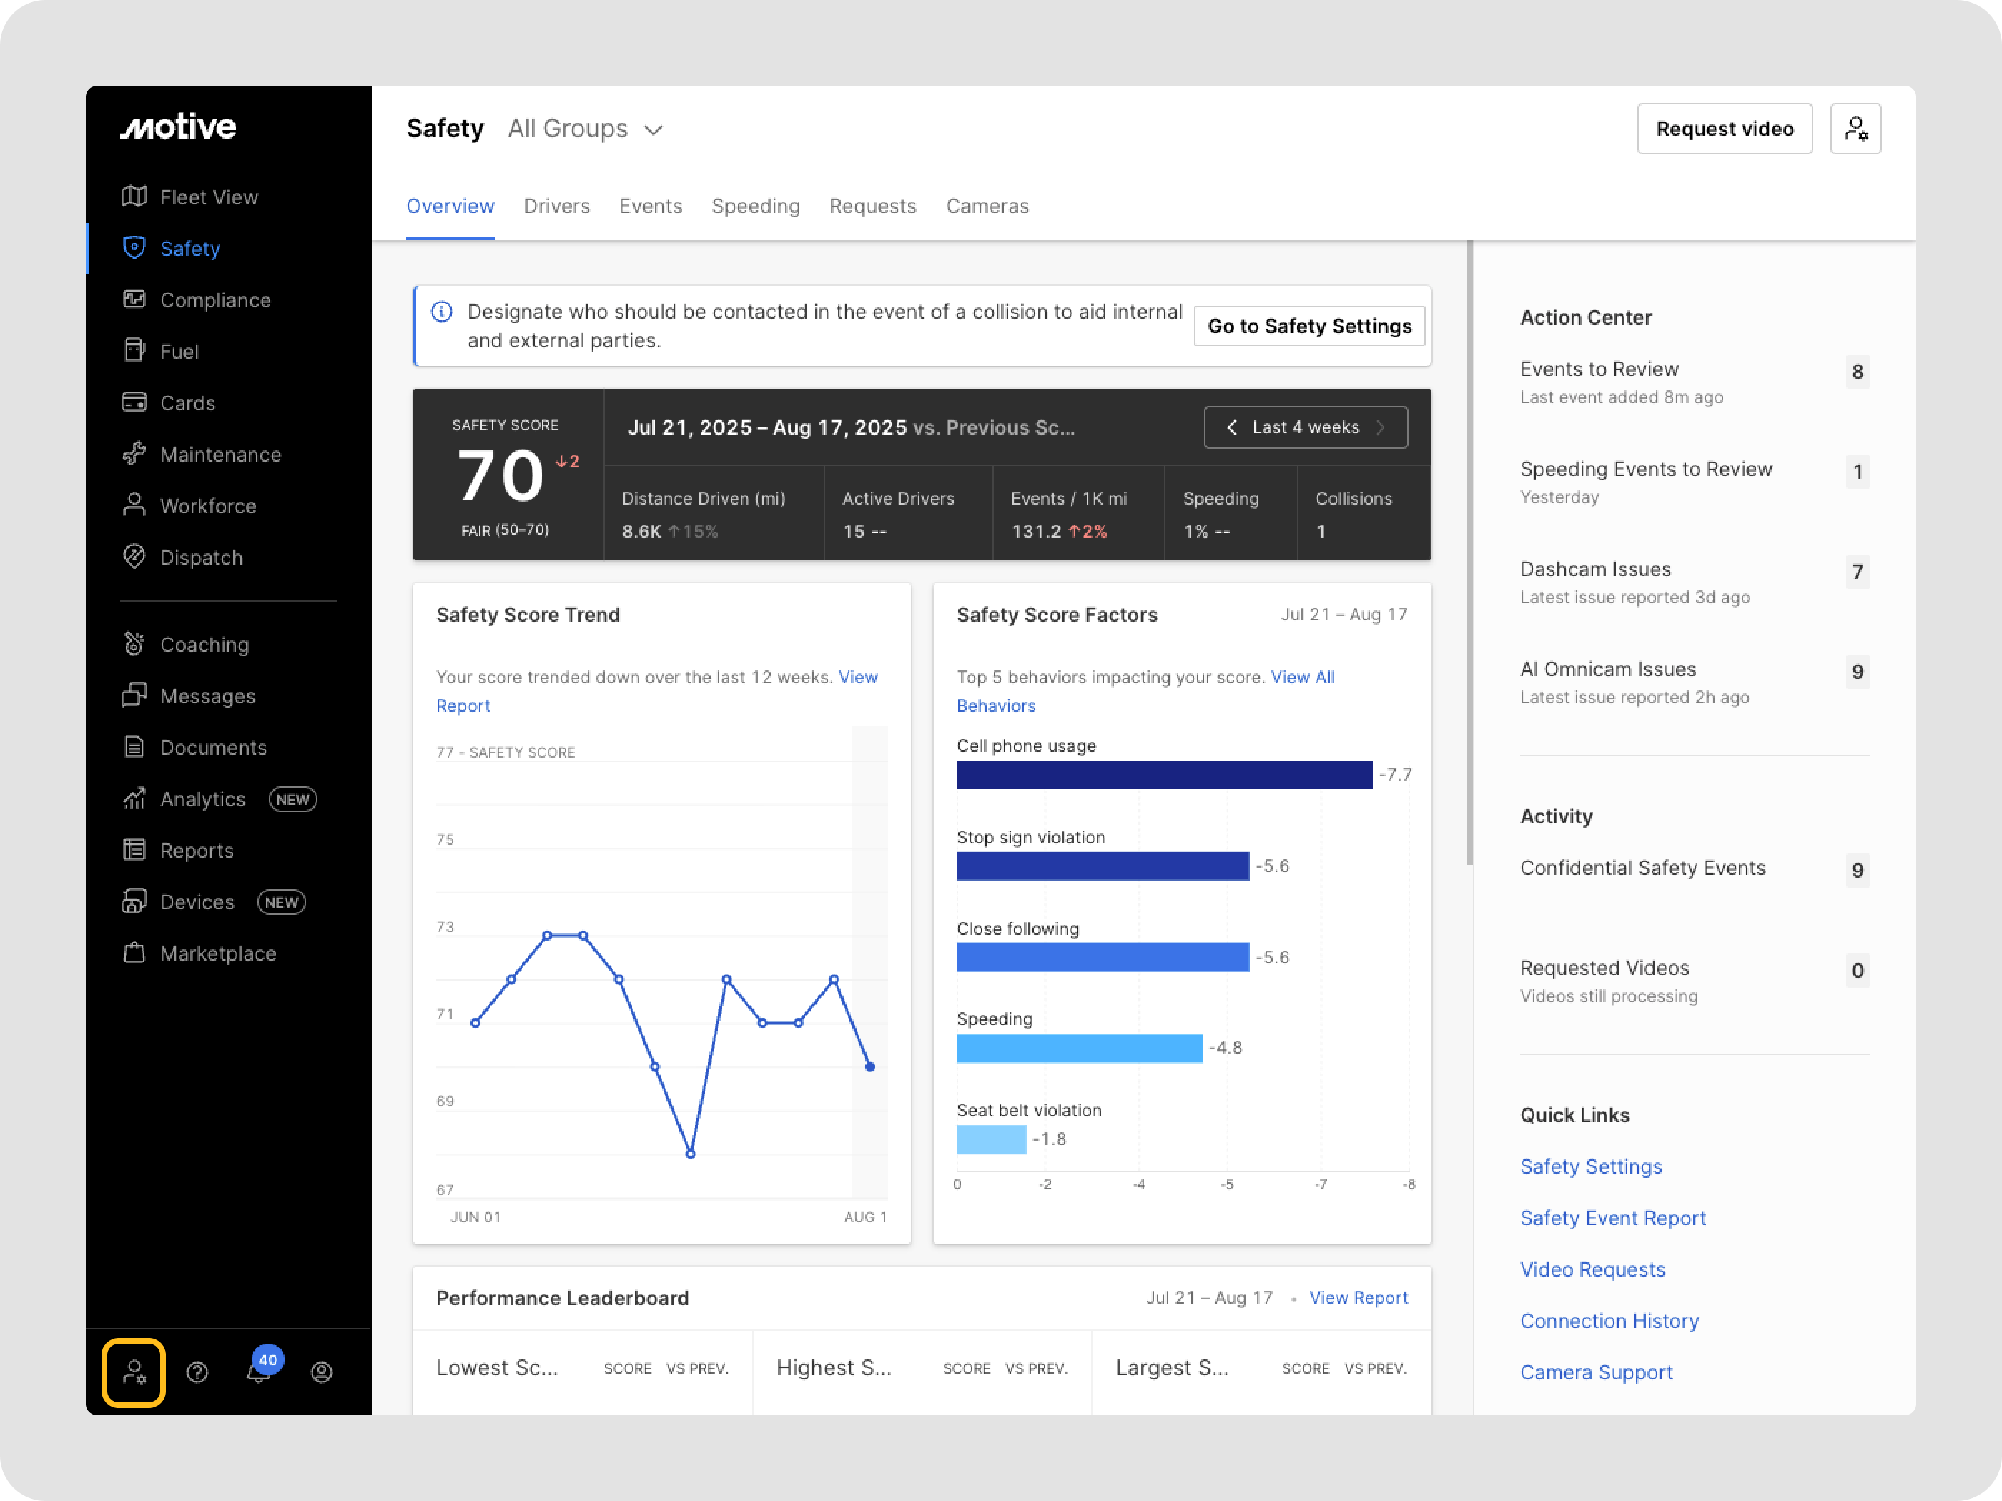The width and height of the screenshot is (2002, 1501).
Task: Open the profile avatar icon in sidebar footer
Action: (321, 1372)
